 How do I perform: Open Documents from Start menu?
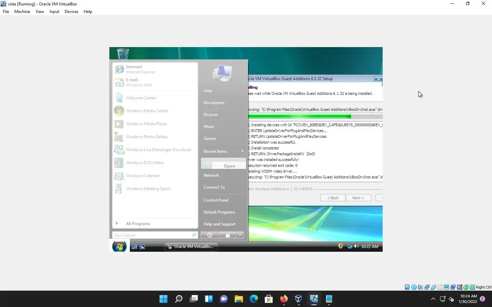[214, 103]
